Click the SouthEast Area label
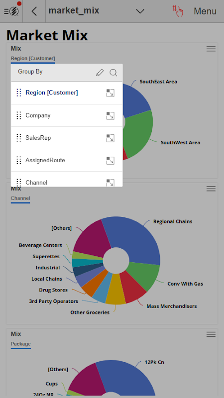Screen dimensions: 224x398 (x=158, y=82)
